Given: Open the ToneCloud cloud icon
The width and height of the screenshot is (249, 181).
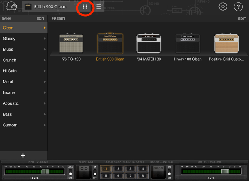Looking at the screenshot, I should (x=11, y=6).
